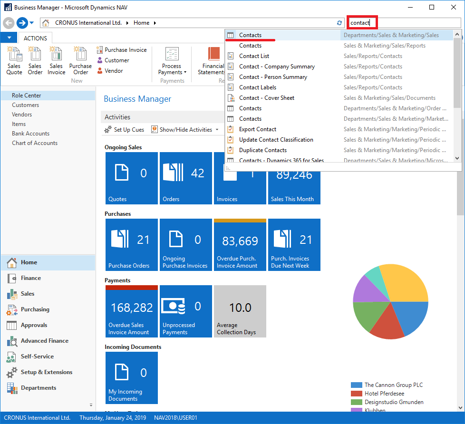This screenshot has width=465, height=424.
Task: Open the Purchase Orders tile showing 21
Action: tap(132, 245)
